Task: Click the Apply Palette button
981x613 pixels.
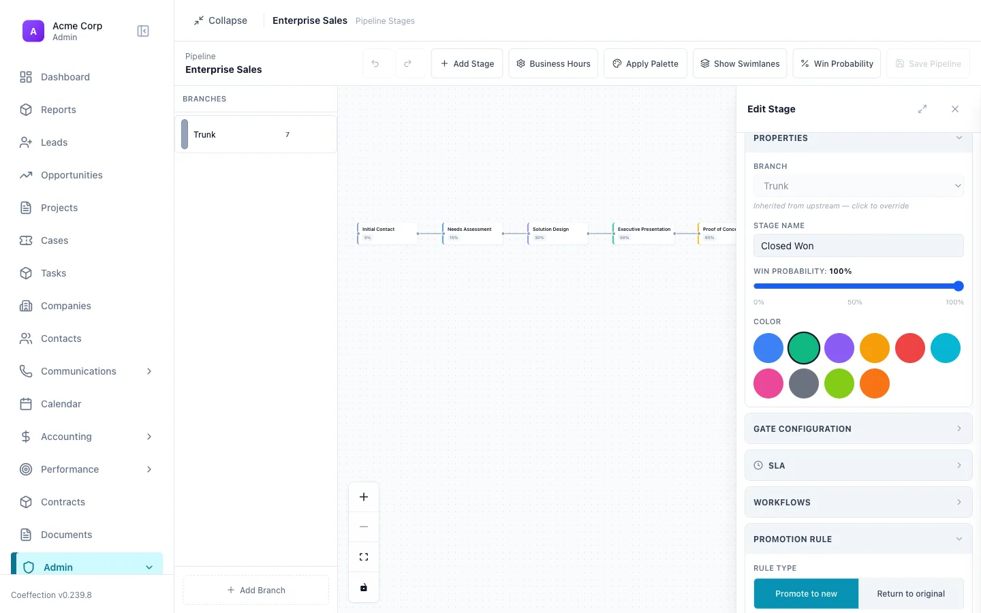Action: coord(645,63)
